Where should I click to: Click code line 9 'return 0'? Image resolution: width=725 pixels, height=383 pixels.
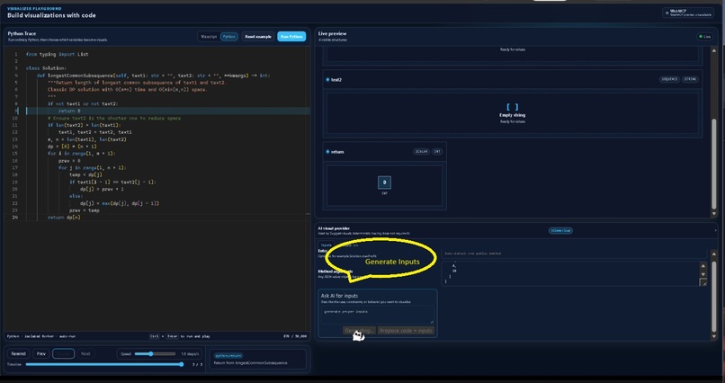click(69, 111)
